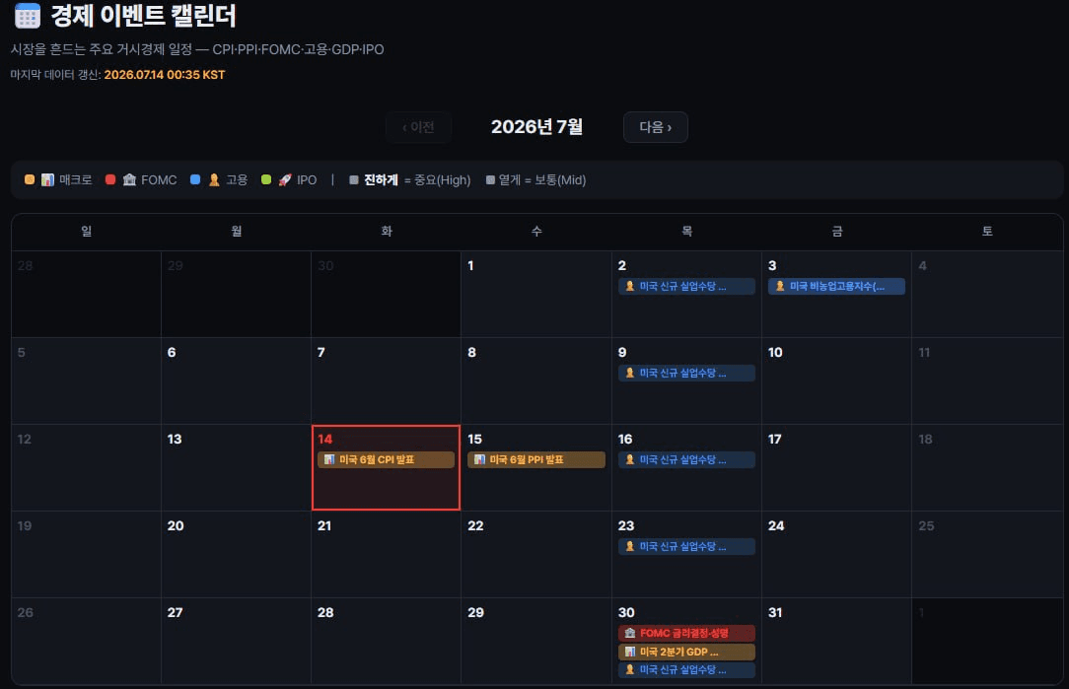
Task: Open the FOMC 금리결정·성명 event
Action: point(686,633)
